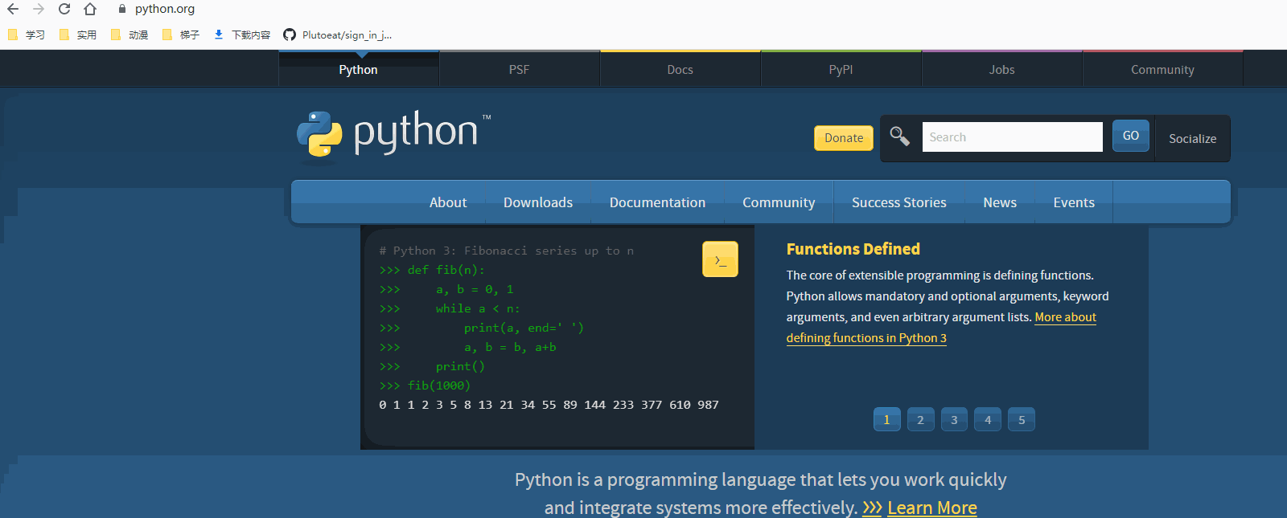Launch the interactive shell yellow icon
Image resolution: width=1287 pixels, height=518 pixels.
pos(720,259)
